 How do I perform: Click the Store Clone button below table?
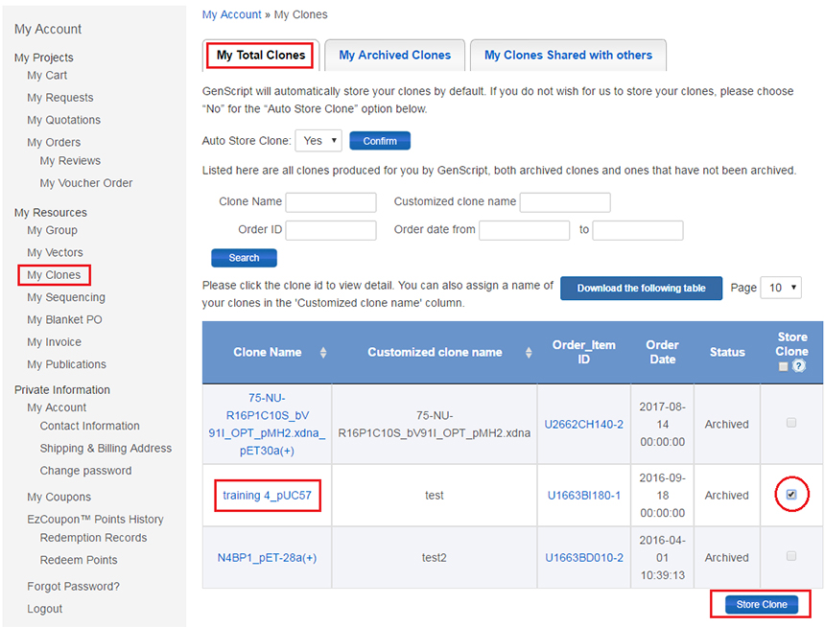coord(762,604)
